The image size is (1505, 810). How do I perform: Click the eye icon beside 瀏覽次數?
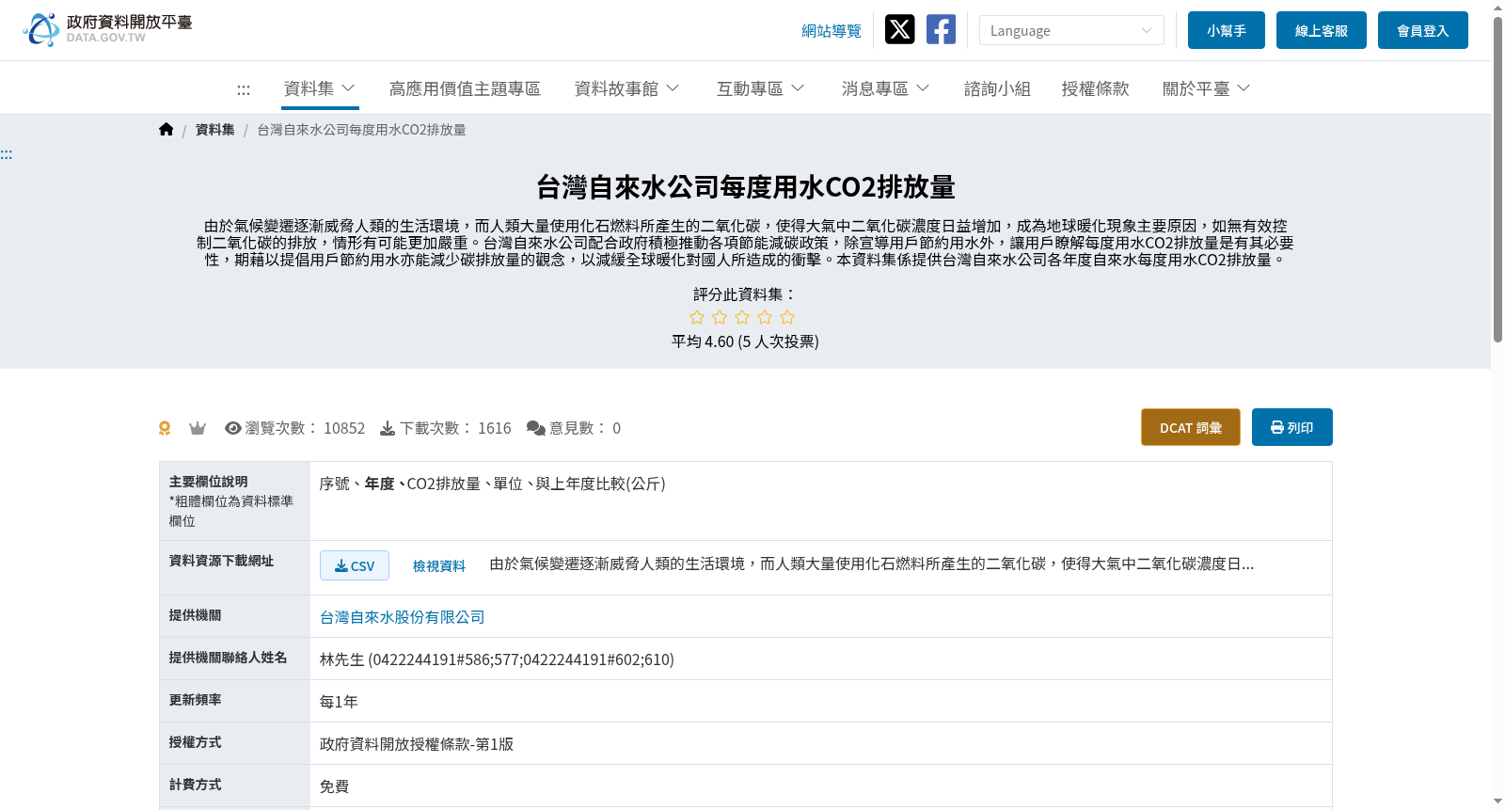[x=233, y=428]
